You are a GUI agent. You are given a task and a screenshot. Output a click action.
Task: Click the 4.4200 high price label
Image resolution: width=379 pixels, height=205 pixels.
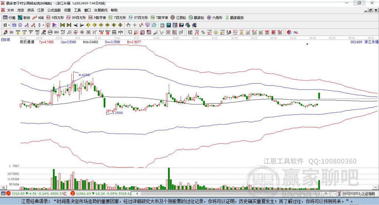tap(84, 75)
